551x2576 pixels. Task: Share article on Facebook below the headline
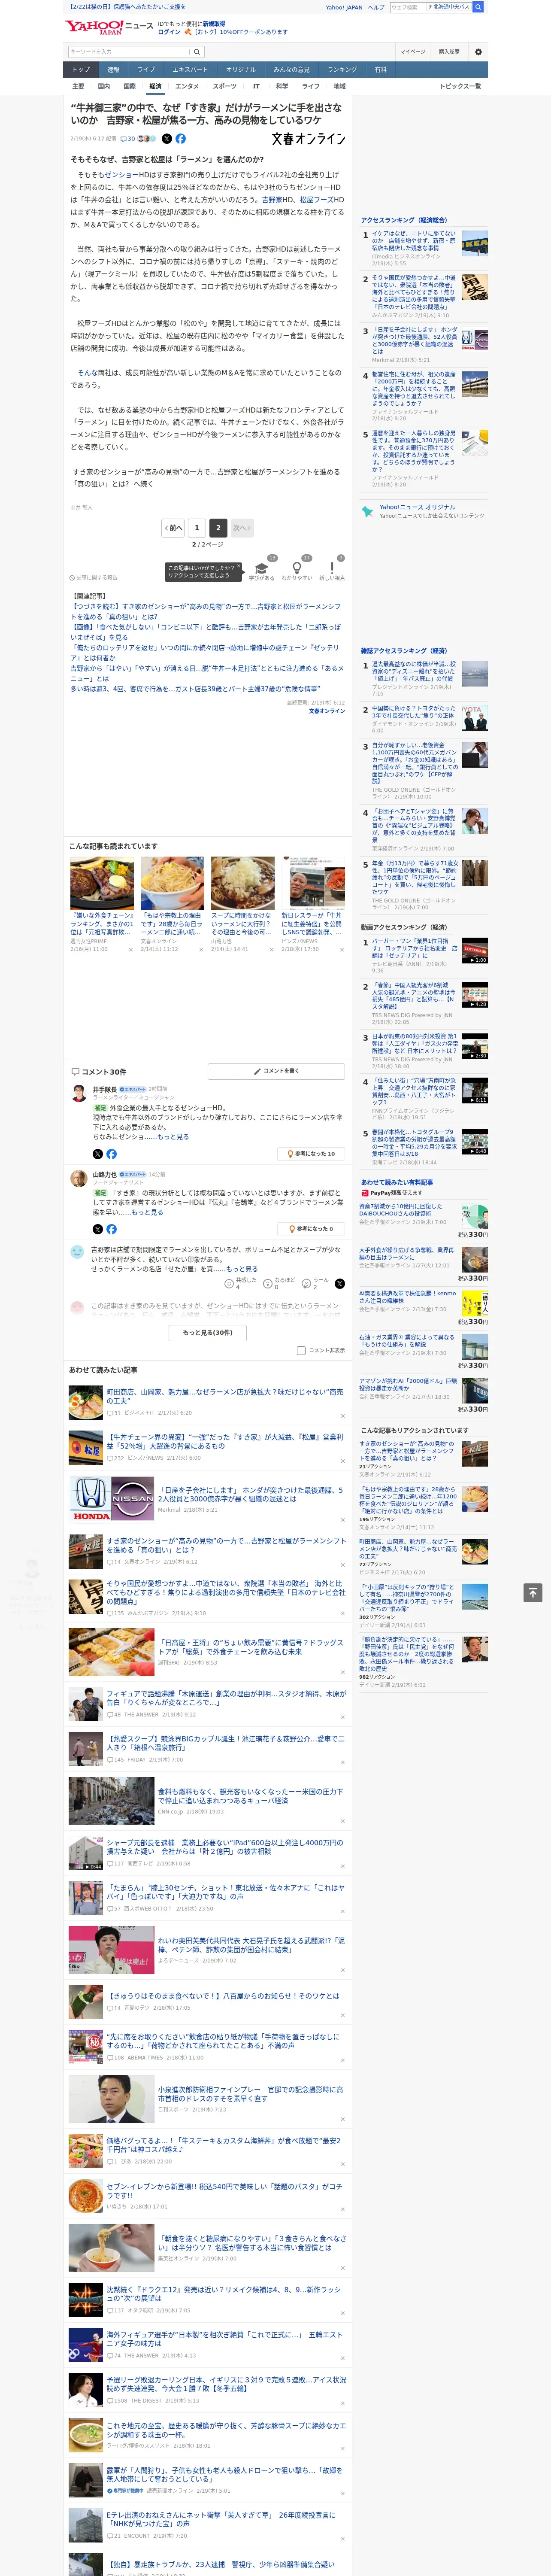[x=181, y=139]
